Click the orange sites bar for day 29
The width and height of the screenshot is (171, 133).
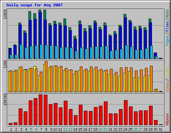[151, 79]
